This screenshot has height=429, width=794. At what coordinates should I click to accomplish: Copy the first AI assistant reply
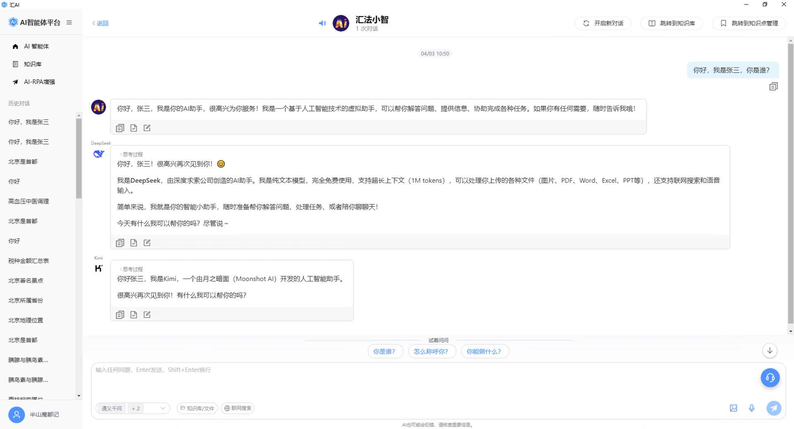click(x=120, y=128)
